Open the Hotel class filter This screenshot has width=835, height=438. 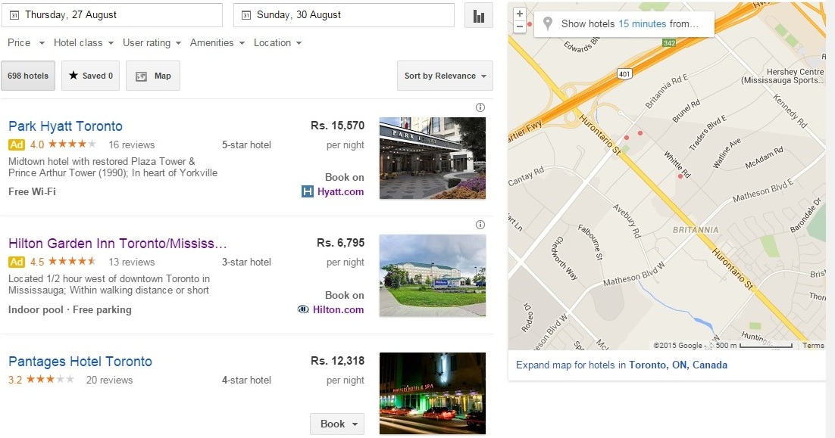tap(83, 43)
